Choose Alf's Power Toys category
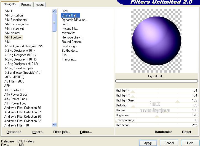This screenshot has width=200, height=146. (x=15, y=103)
